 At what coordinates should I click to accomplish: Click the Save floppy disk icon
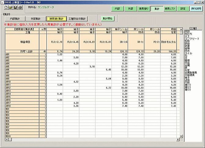point(16,7)
